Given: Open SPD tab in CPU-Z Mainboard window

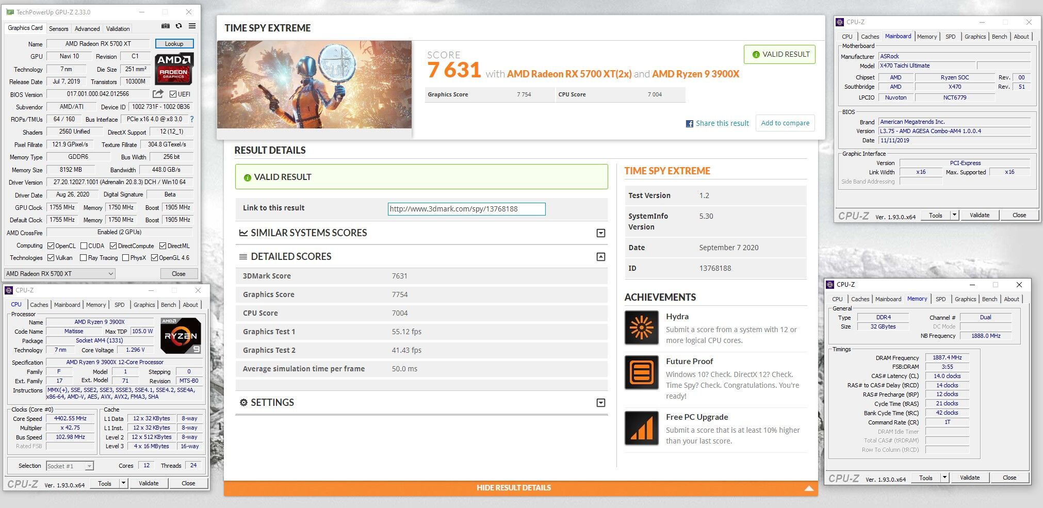Looking at the screenshot, I should point(950,37).
